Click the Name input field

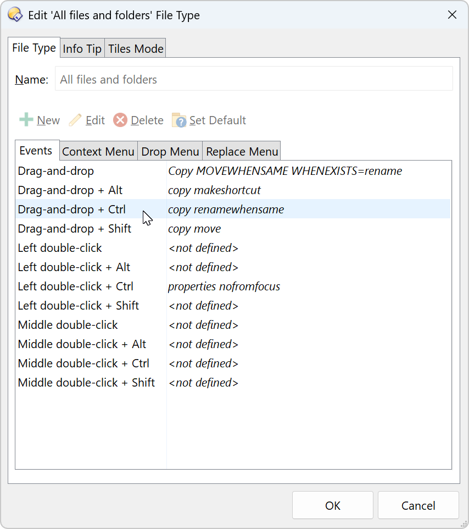[x=253, y=79]
